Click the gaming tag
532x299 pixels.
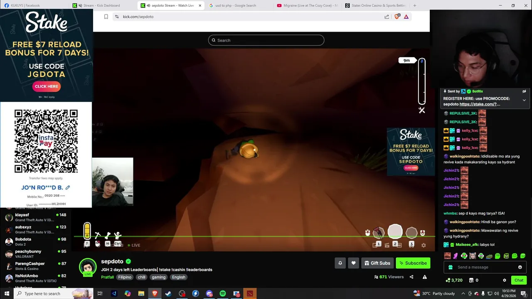[x=158, y=277]
